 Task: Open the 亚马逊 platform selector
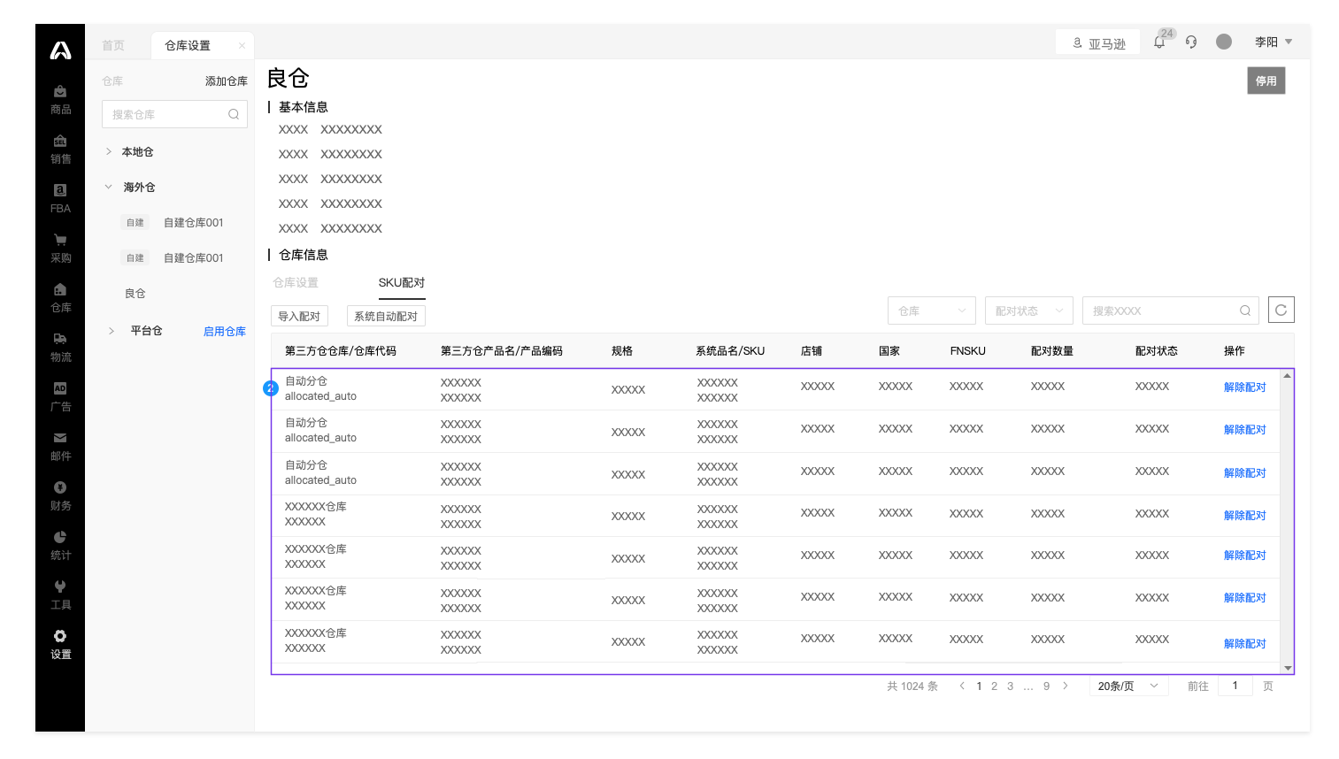pos(1099,42)
